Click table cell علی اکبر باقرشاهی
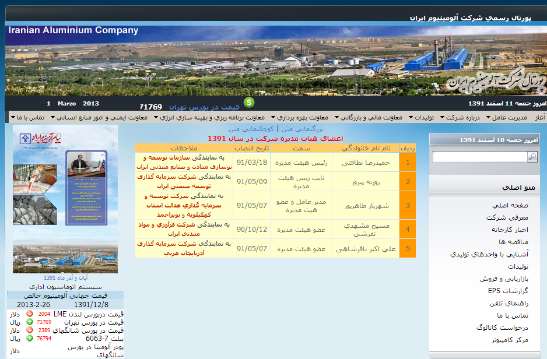Image resolution: width=547 pixels, height=359 pixels. [366, 248]
